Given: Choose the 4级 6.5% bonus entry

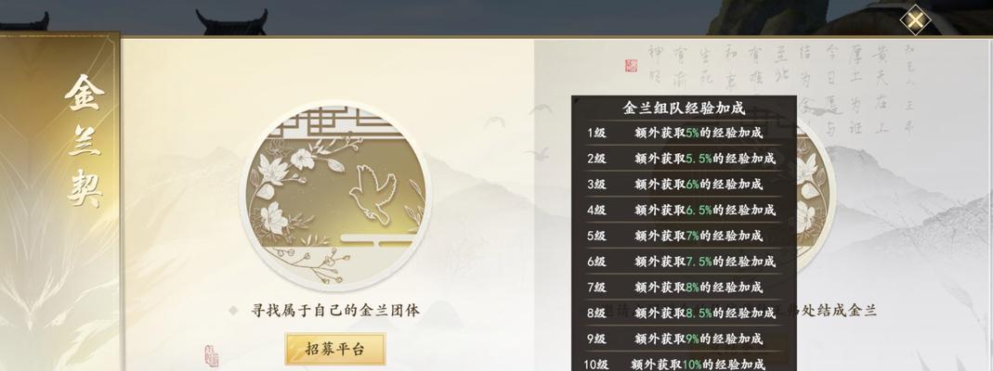Looking at the screenshot, I should 684,210.
